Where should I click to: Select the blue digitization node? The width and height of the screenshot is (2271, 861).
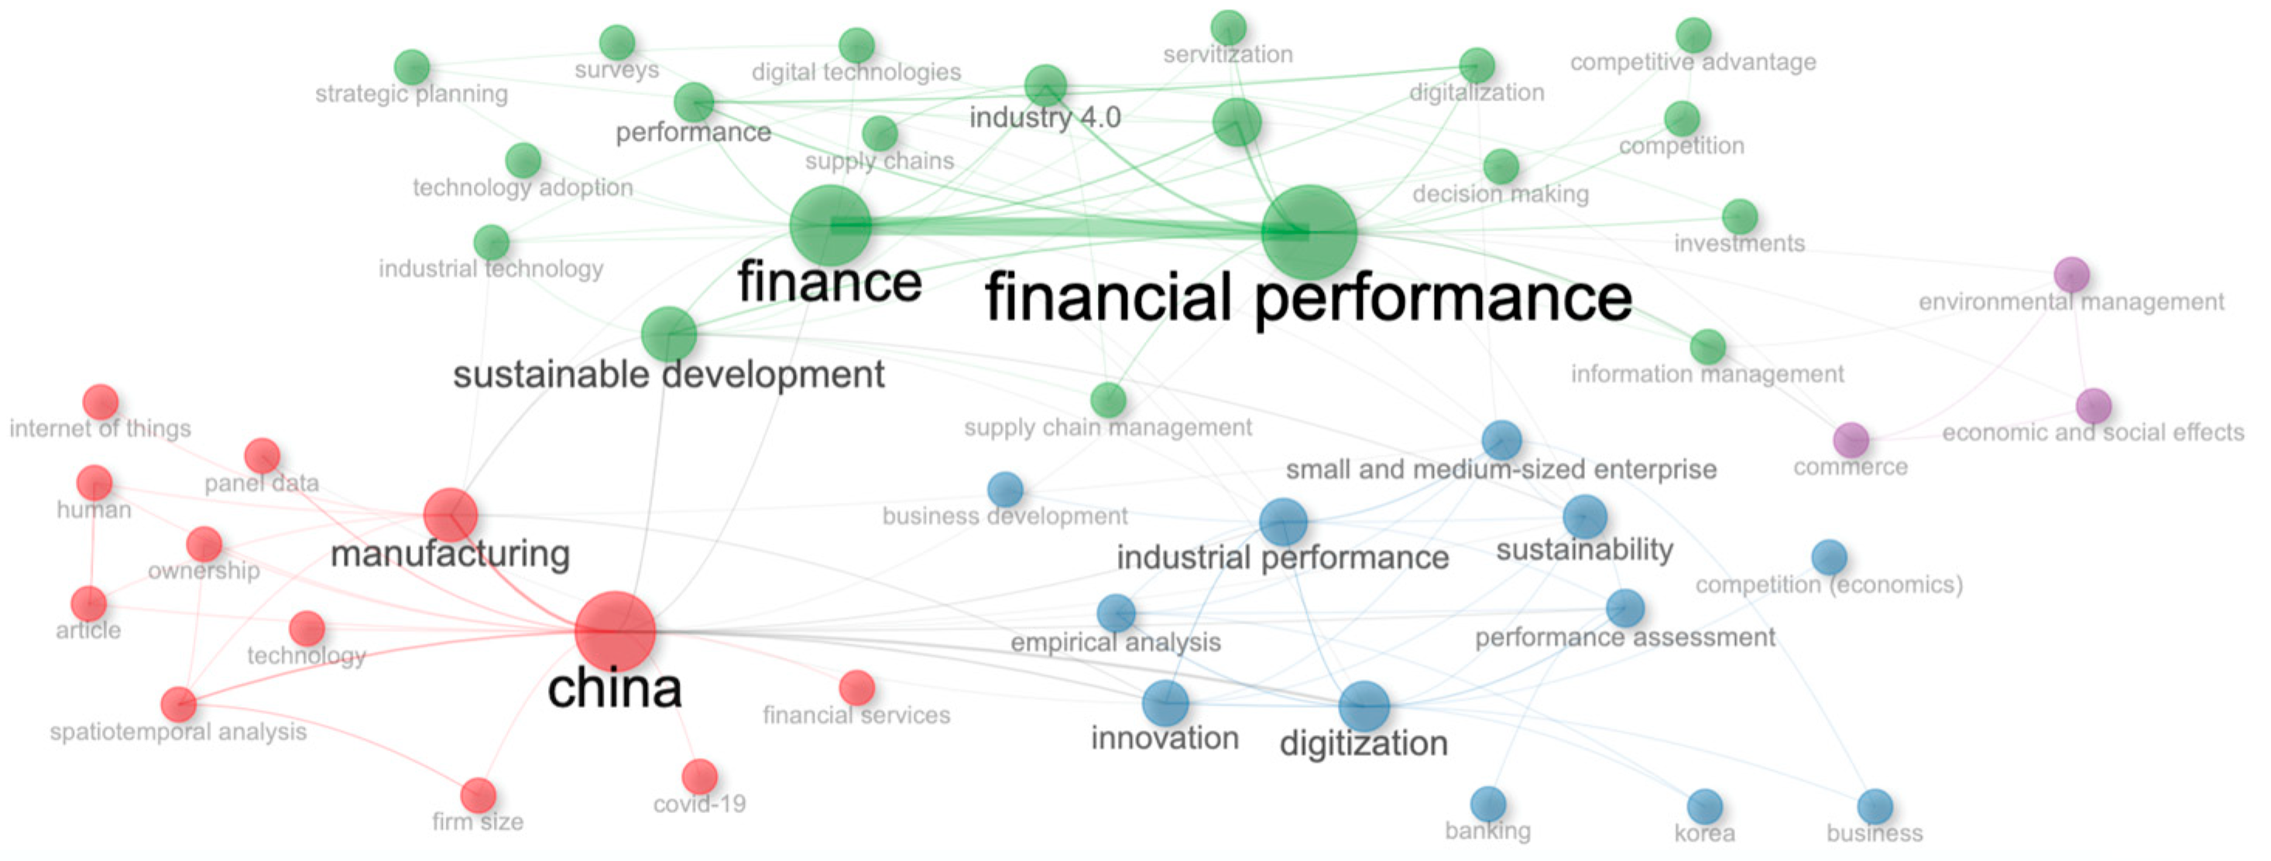pos(1364,706)
